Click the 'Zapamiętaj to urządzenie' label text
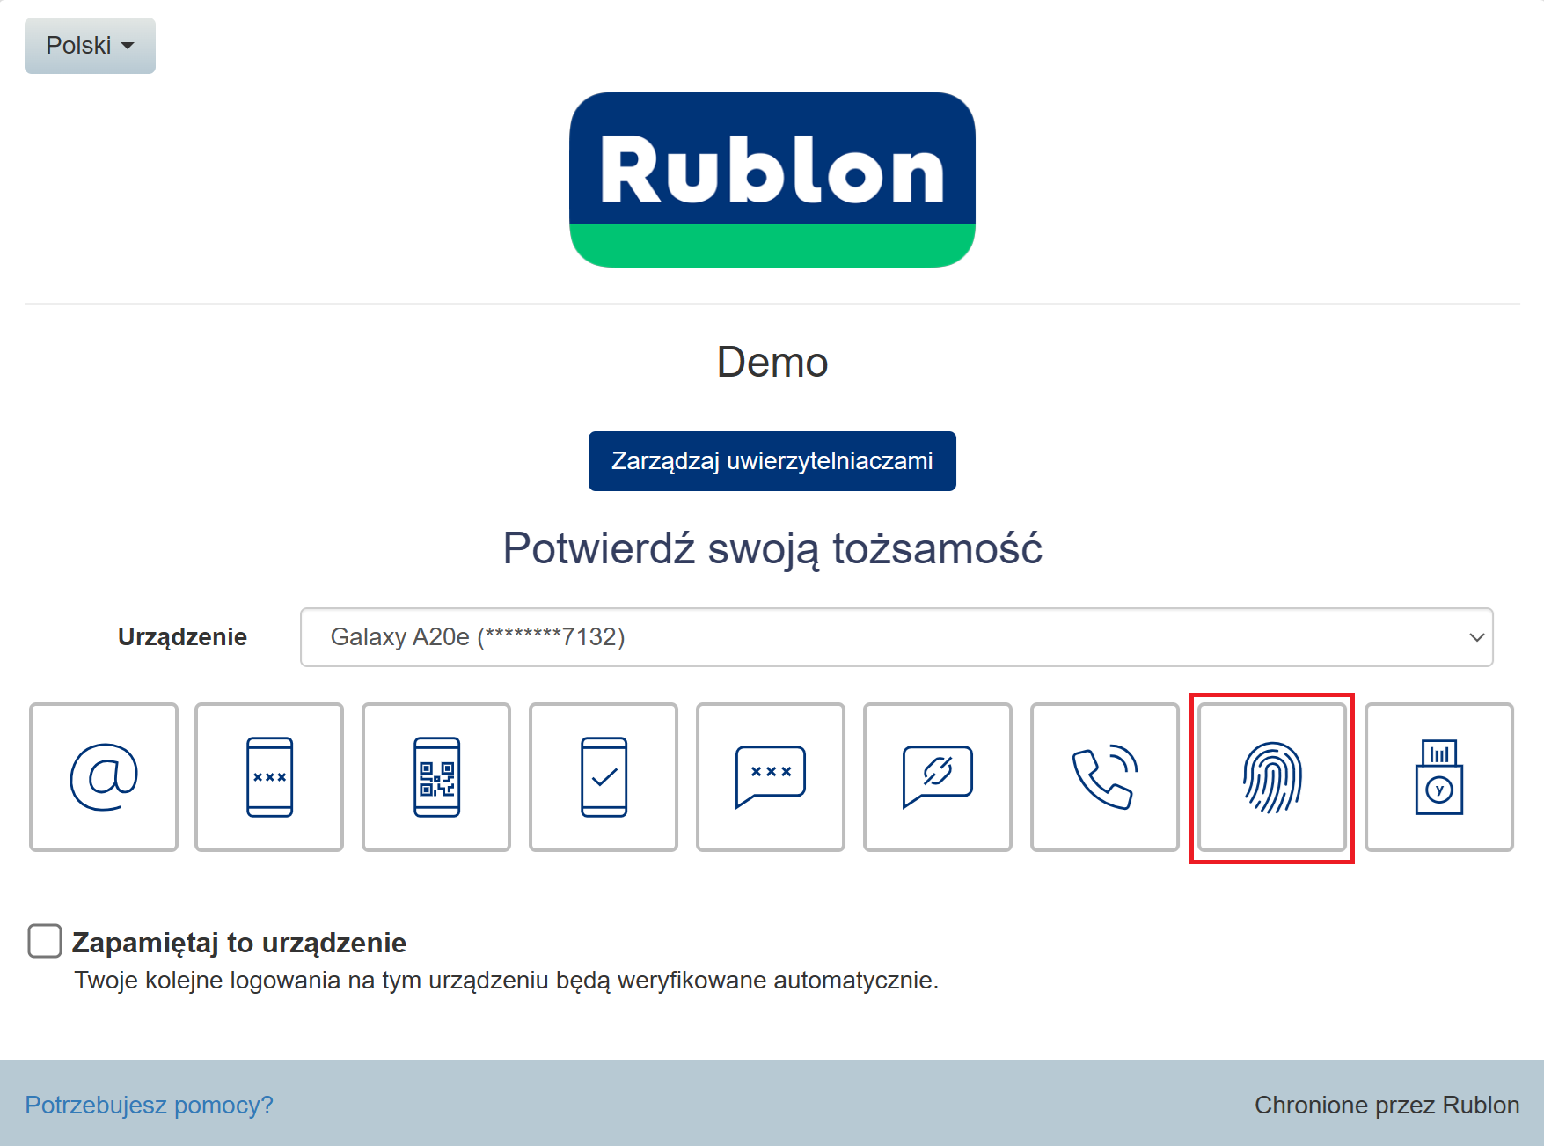1544x1146 pixels. pyautogui.click(x=239, y=943)
